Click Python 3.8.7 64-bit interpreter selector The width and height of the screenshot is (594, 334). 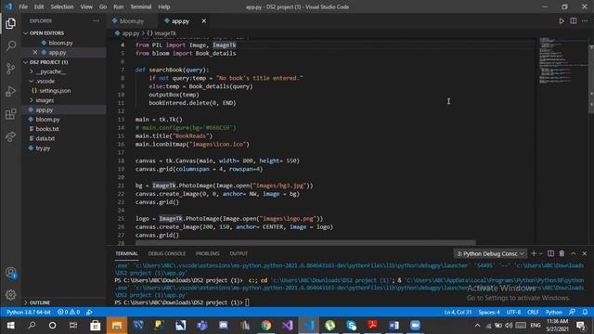(x=29, y=312)
